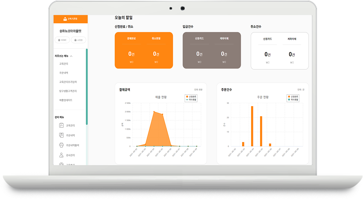
Task: Select 교육관리추가입력 menu item
Action: 68,82
